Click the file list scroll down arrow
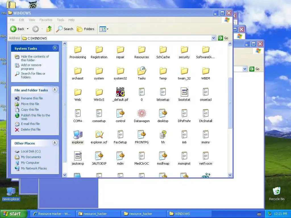 click(230, 175)
